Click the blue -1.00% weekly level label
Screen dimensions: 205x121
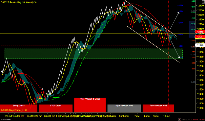tap(180, 11)
